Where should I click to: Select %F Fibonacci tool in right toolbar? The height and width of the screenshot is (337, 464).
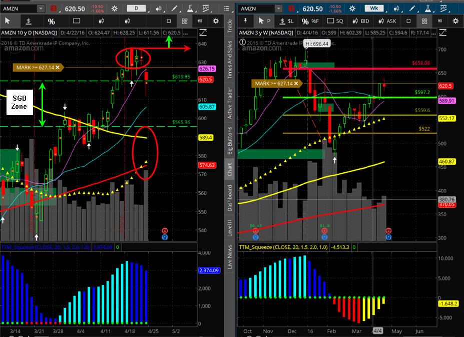(x=310, y=21)
